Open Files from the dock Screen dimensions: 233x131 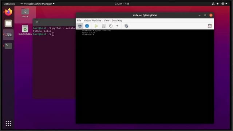(x=8, y=23)
